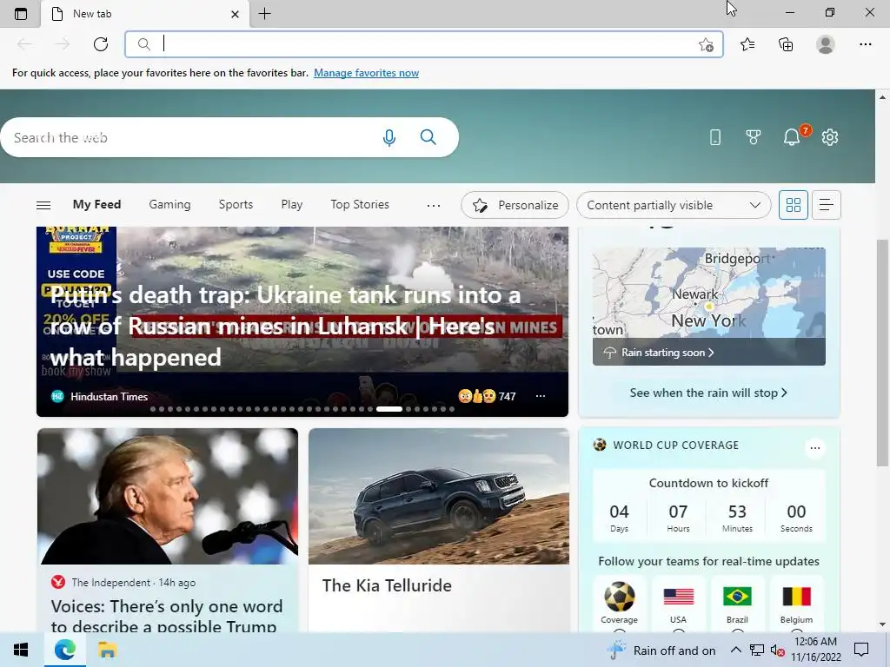Click the weather map of New York

709,293
